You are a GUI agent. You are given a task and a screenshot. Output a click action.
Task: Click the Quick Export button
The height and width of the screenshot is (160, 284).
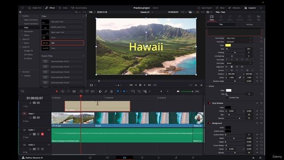pos(205,8)
